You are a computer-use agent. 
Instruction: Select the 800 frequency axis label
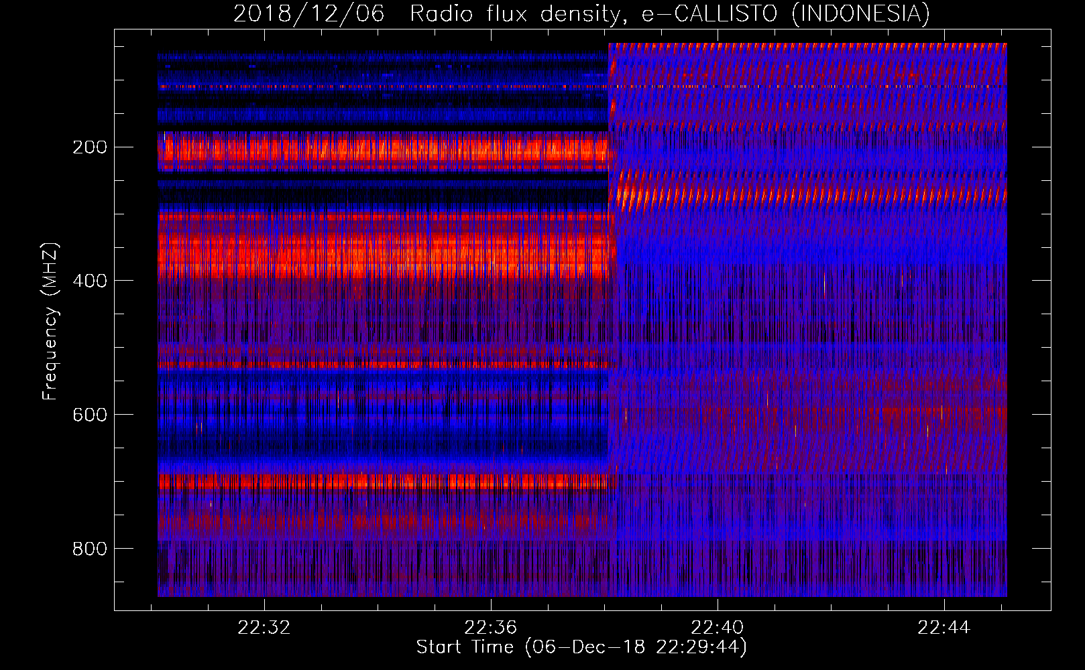click(89, 549)
